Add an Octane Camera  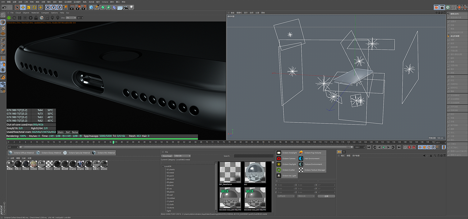(287, 159)
